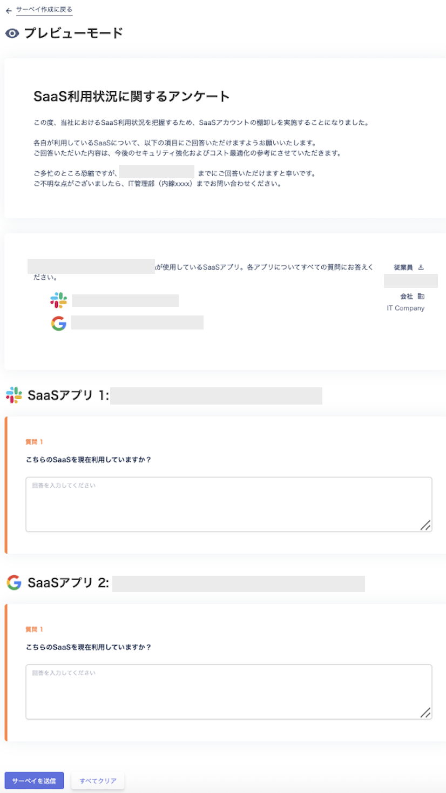Image resolution: width=446 pixels, height=793 pixels.
Task: Open the サーベイ作成に戻る link
Action: point(44,10)
